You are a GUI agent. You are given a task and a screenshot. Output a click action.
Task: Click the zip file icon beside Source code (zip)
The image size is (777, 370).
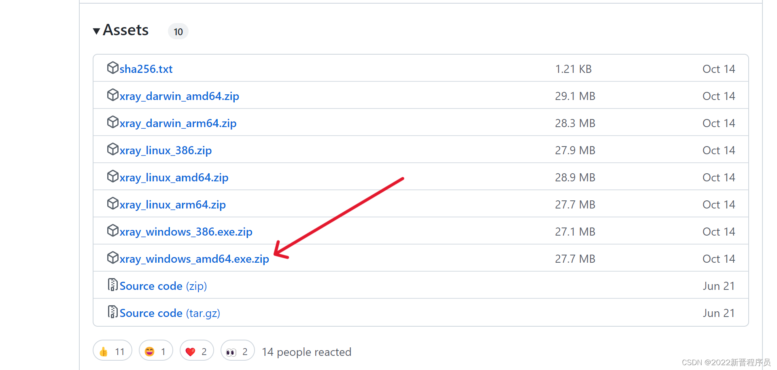[113, 285]
